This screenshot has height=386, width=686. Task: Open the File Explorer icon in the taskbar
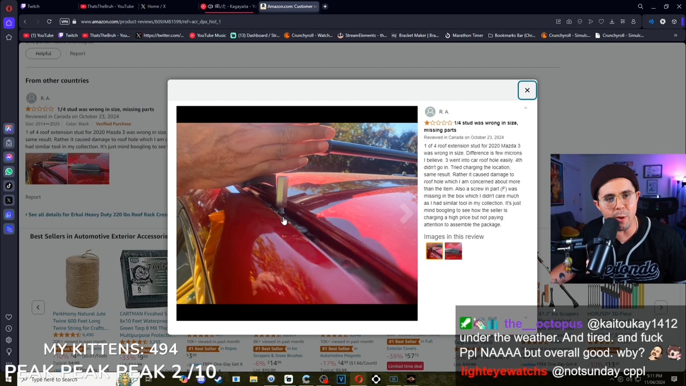pyautogui.click(x=253, y=380)
